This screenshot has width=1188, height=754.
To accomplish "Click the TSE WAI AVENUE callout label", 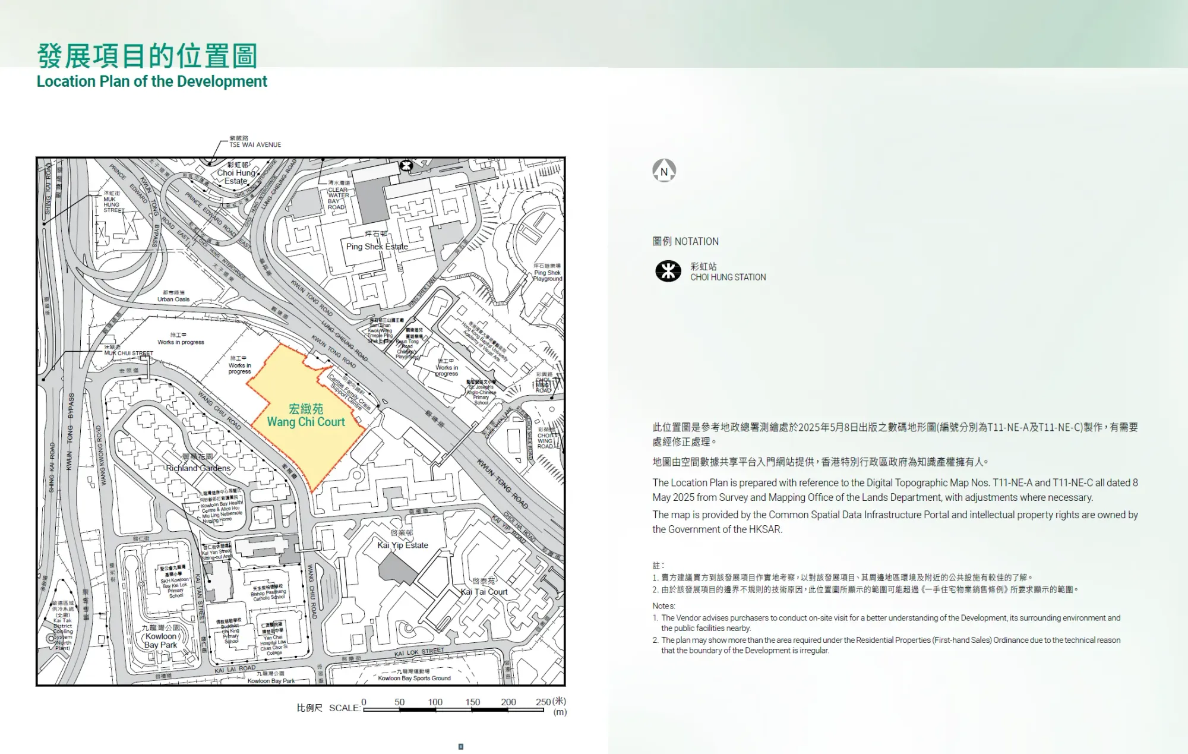I will coord(255,144).
